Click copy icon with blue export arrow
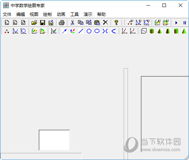Screen dimensions: 189x160 (x=89, y=23)
